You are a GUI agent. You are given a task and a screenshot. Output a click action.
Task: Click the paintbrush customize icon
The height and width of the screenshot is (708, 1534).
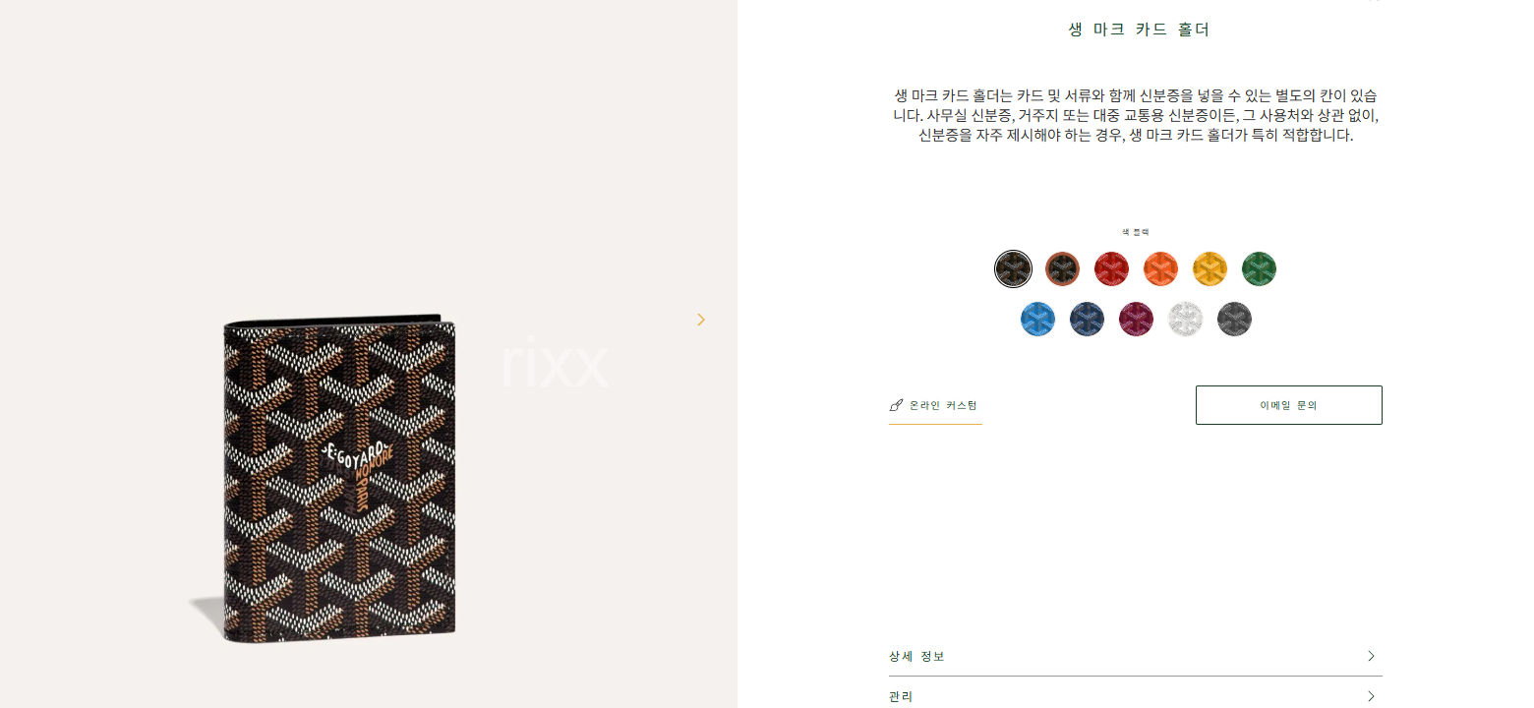(x=896, y=405)
